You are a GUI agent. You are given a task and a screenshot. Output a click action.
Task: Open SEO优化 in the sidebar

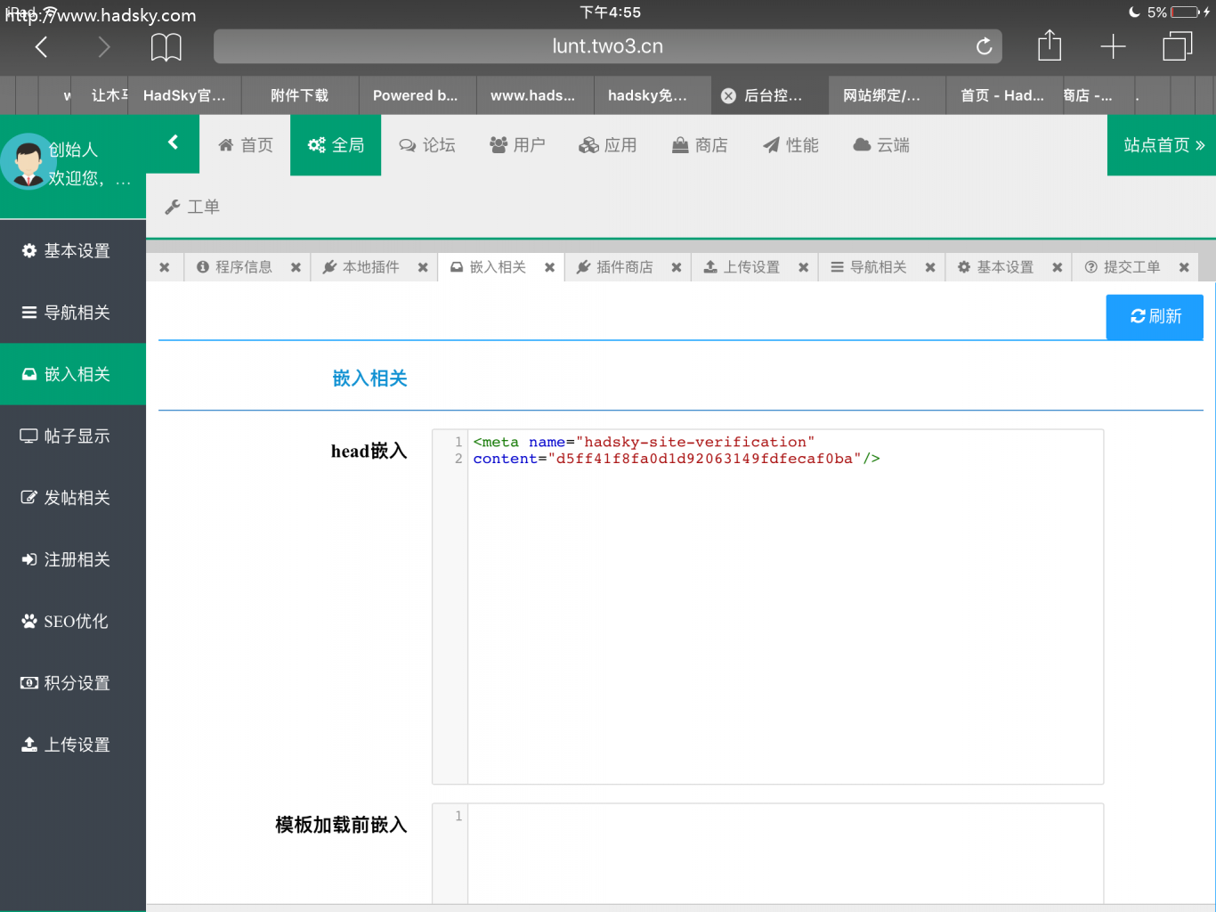[x=73, y=621]
